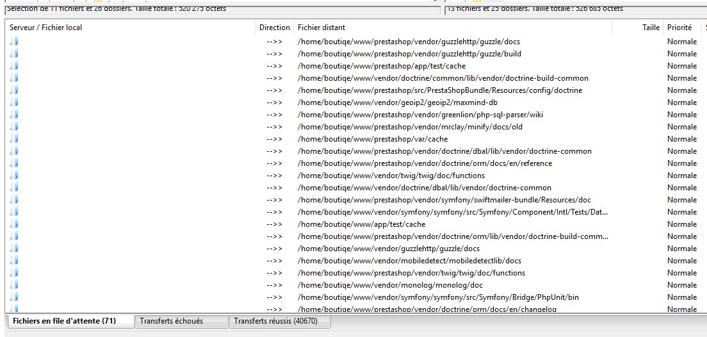
Task: Click the folder icon of the geoip2/maxmind-db row
Action: (x=14, y=103)
